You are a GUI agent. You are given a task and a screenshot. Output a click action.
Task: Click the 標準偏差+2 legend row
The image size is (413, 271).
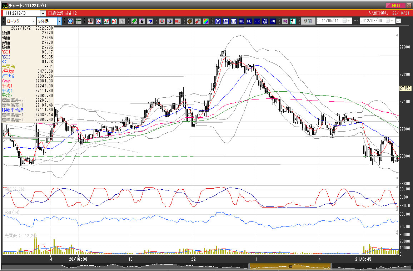click(28, 100)
